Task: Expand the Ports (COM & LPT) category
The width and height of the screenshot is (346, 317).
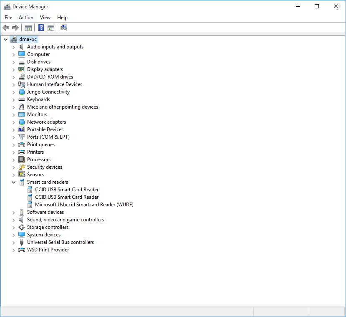Action: [x=14, y=137]
